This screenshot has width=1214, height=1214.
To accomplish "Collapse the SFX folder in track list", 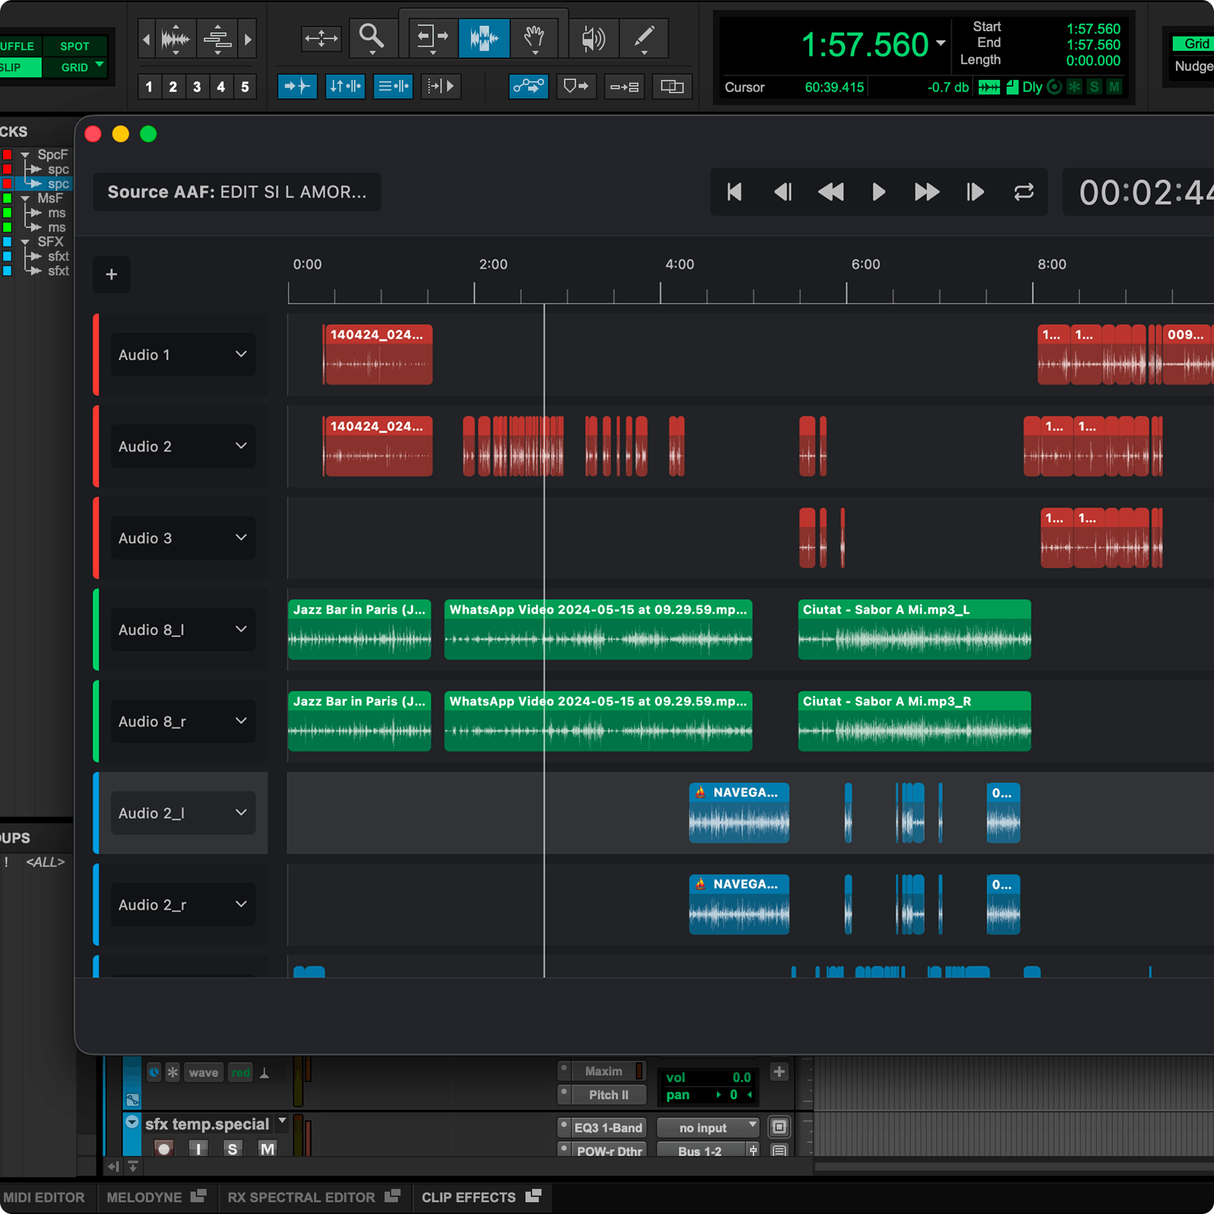I will (x=25, y=242).
